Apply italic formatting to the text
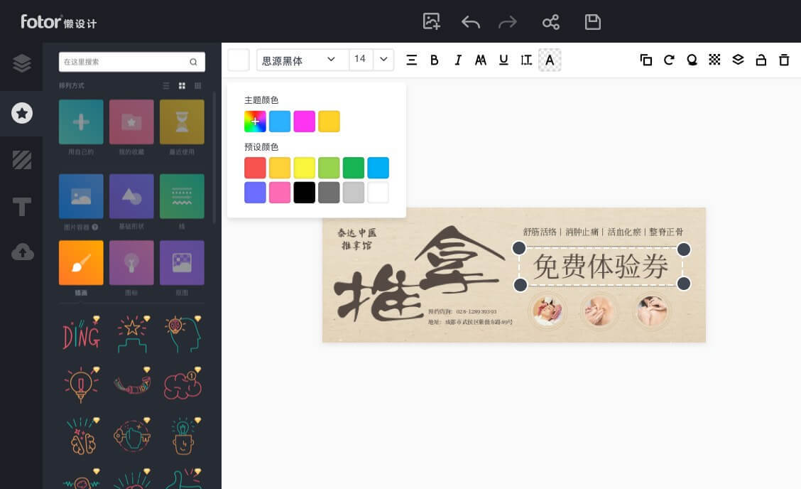 (458, 60)
